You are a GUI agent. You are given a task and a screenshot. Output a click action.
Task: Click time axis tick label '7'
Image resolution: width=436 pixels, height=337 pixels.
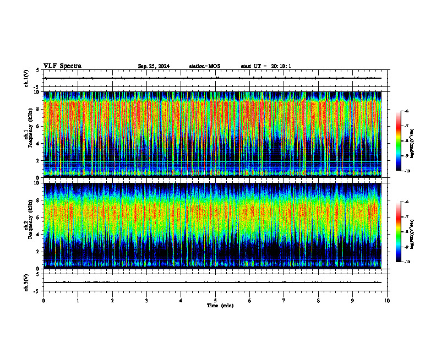pos(284,301)
